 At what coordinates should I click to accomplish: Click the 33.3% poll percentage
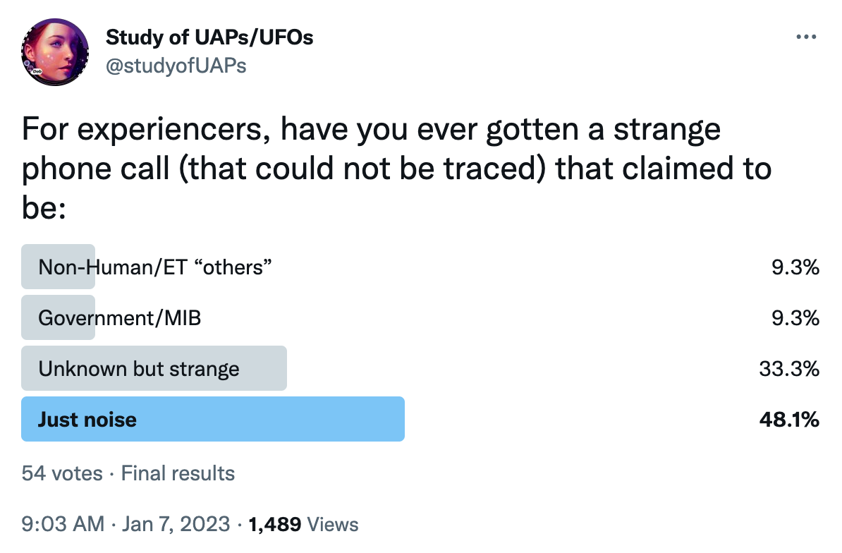click(790, 368)
